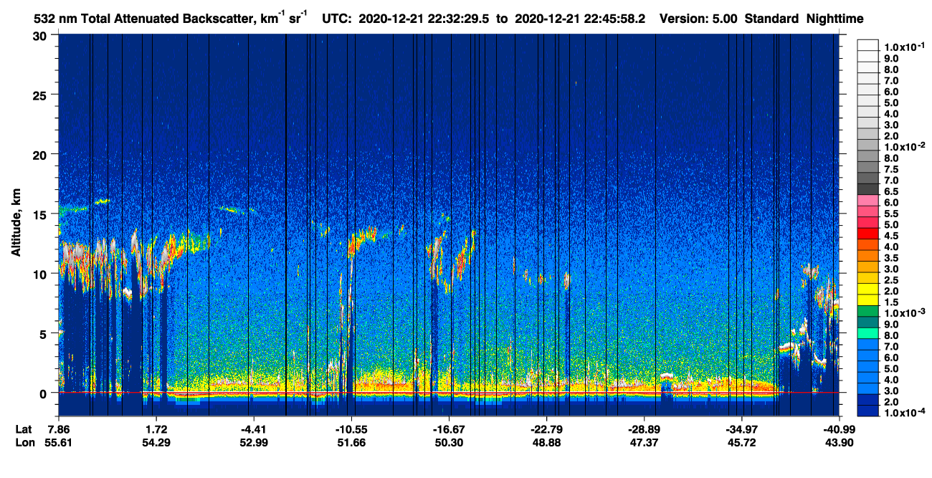The width and height of the screenshot is (932, 478).
Task: Click the longitude value 43.90
Action: (840, 443)
